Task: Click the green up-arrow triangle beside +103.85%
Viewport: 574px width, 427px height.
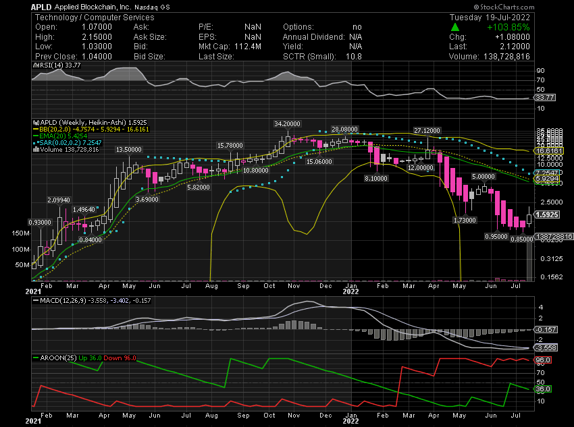Action: click(455, 27)
